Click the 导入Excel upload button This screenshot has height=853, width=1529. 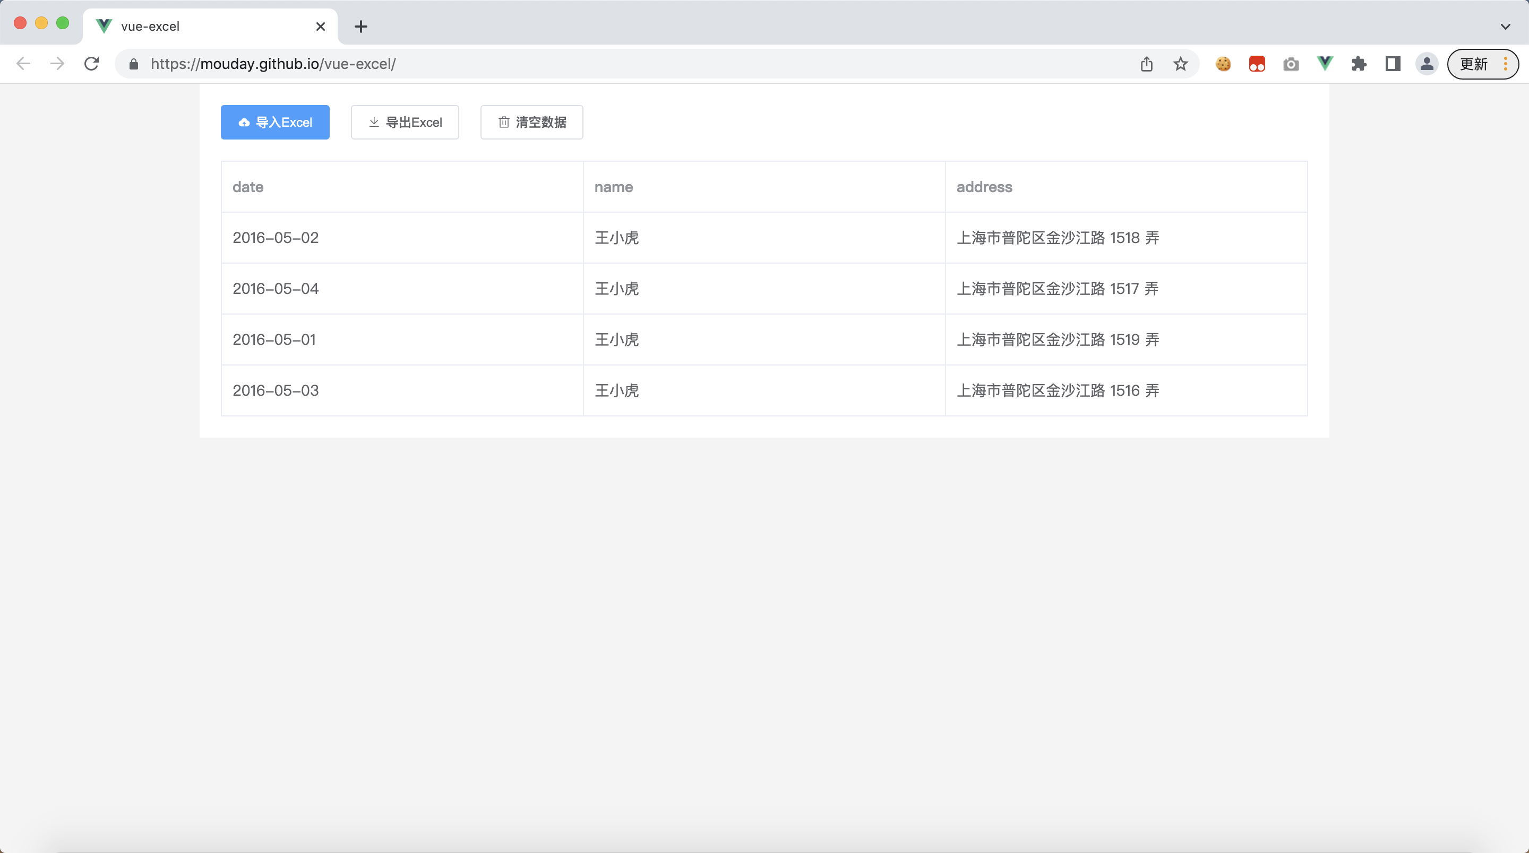pos(274,122)
